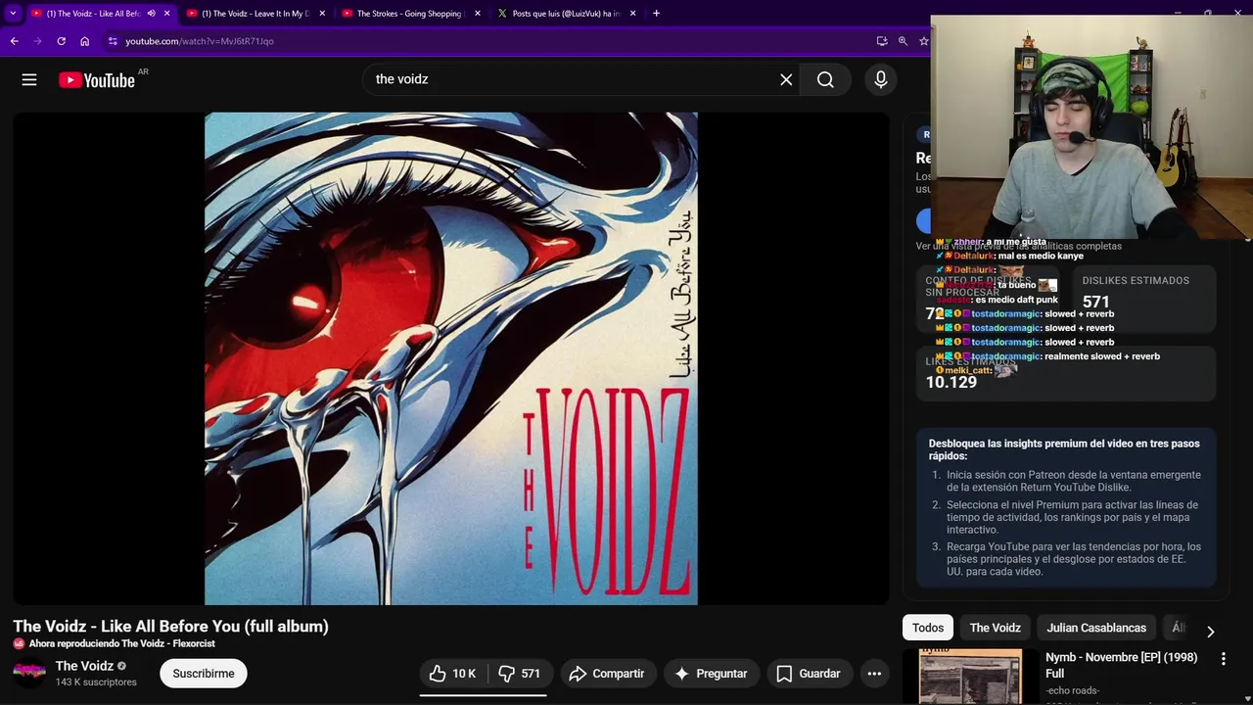The image size is (1253, 705).
Task: Select the Todos filter chip
Action: pyautogui.click(x=928, y=628)
